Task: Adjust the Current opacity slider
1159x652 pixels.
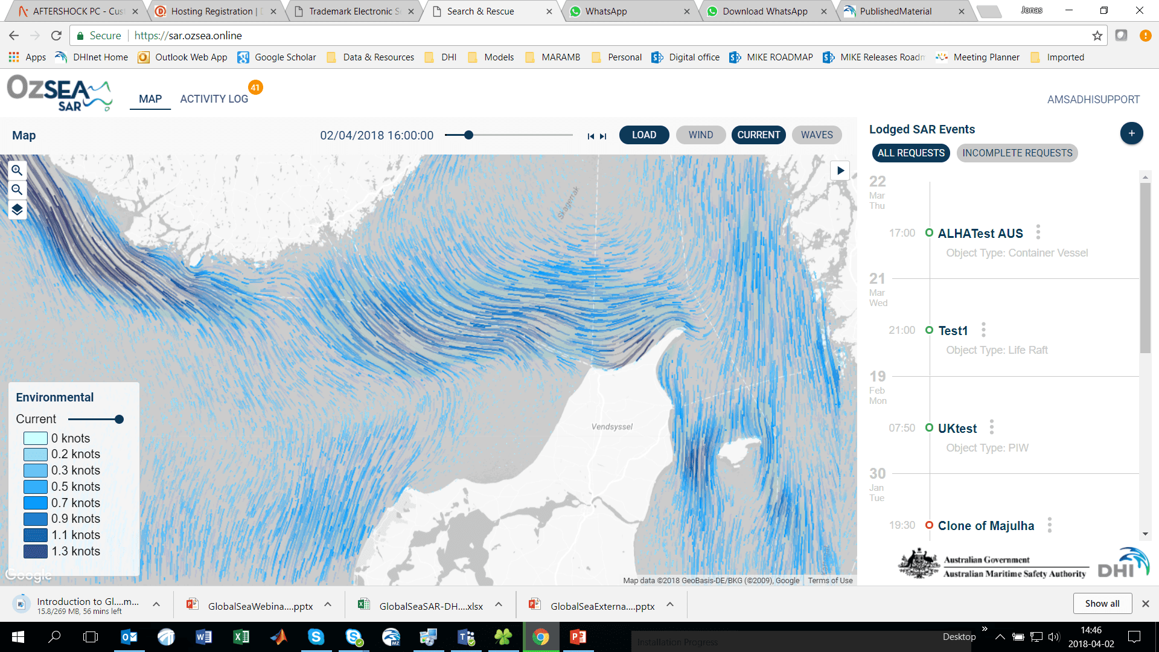Action: coord(119,419)
